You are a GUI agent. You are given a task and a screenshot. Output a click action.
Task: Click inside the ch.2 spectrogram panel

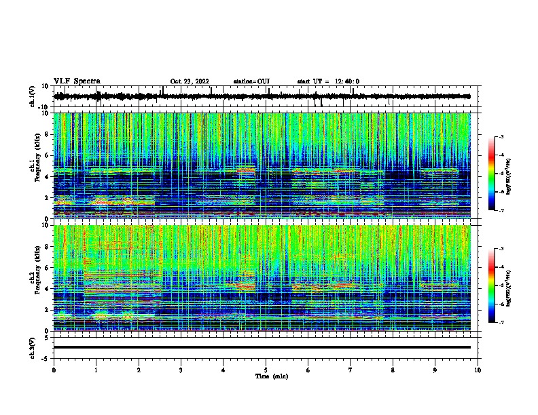tap(262, 278)
